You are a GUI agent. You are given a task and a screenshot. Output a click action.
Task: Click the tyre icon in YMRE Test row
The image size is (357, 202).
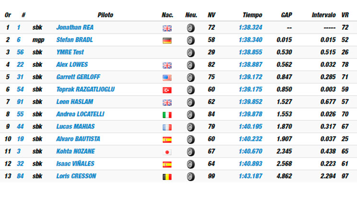coord(191,53)
